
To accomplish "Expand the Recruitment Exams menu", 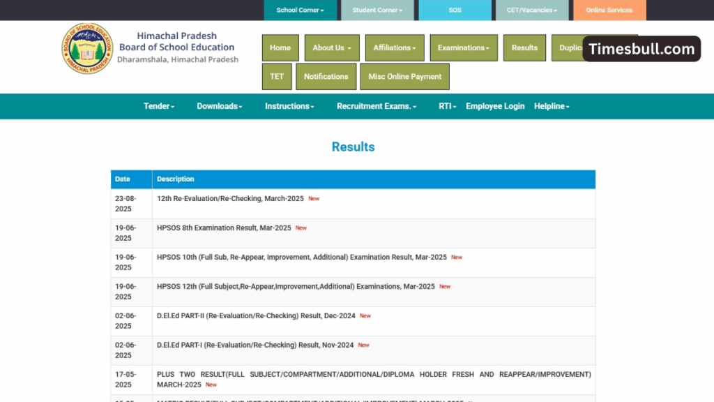I will tap(375, 106).
